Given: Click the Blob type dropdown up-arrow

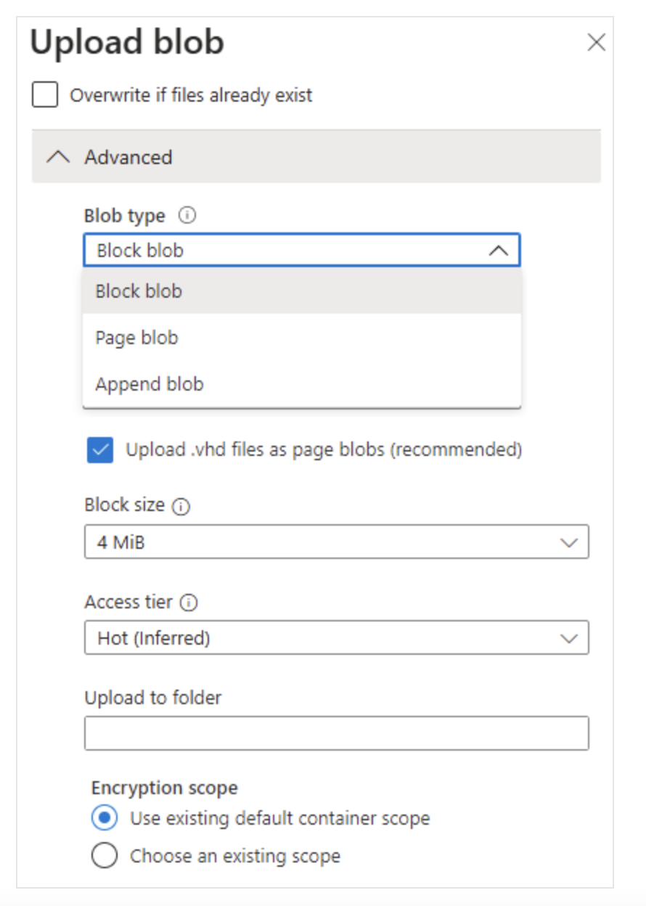Looking at the screenshot, I should click(x=498, y=251).
